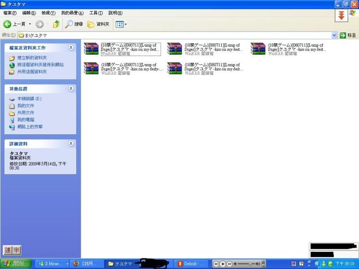Open the Views dropdown in toolbar
This screenshot has width=359, height=269.
tap(121, 24)
